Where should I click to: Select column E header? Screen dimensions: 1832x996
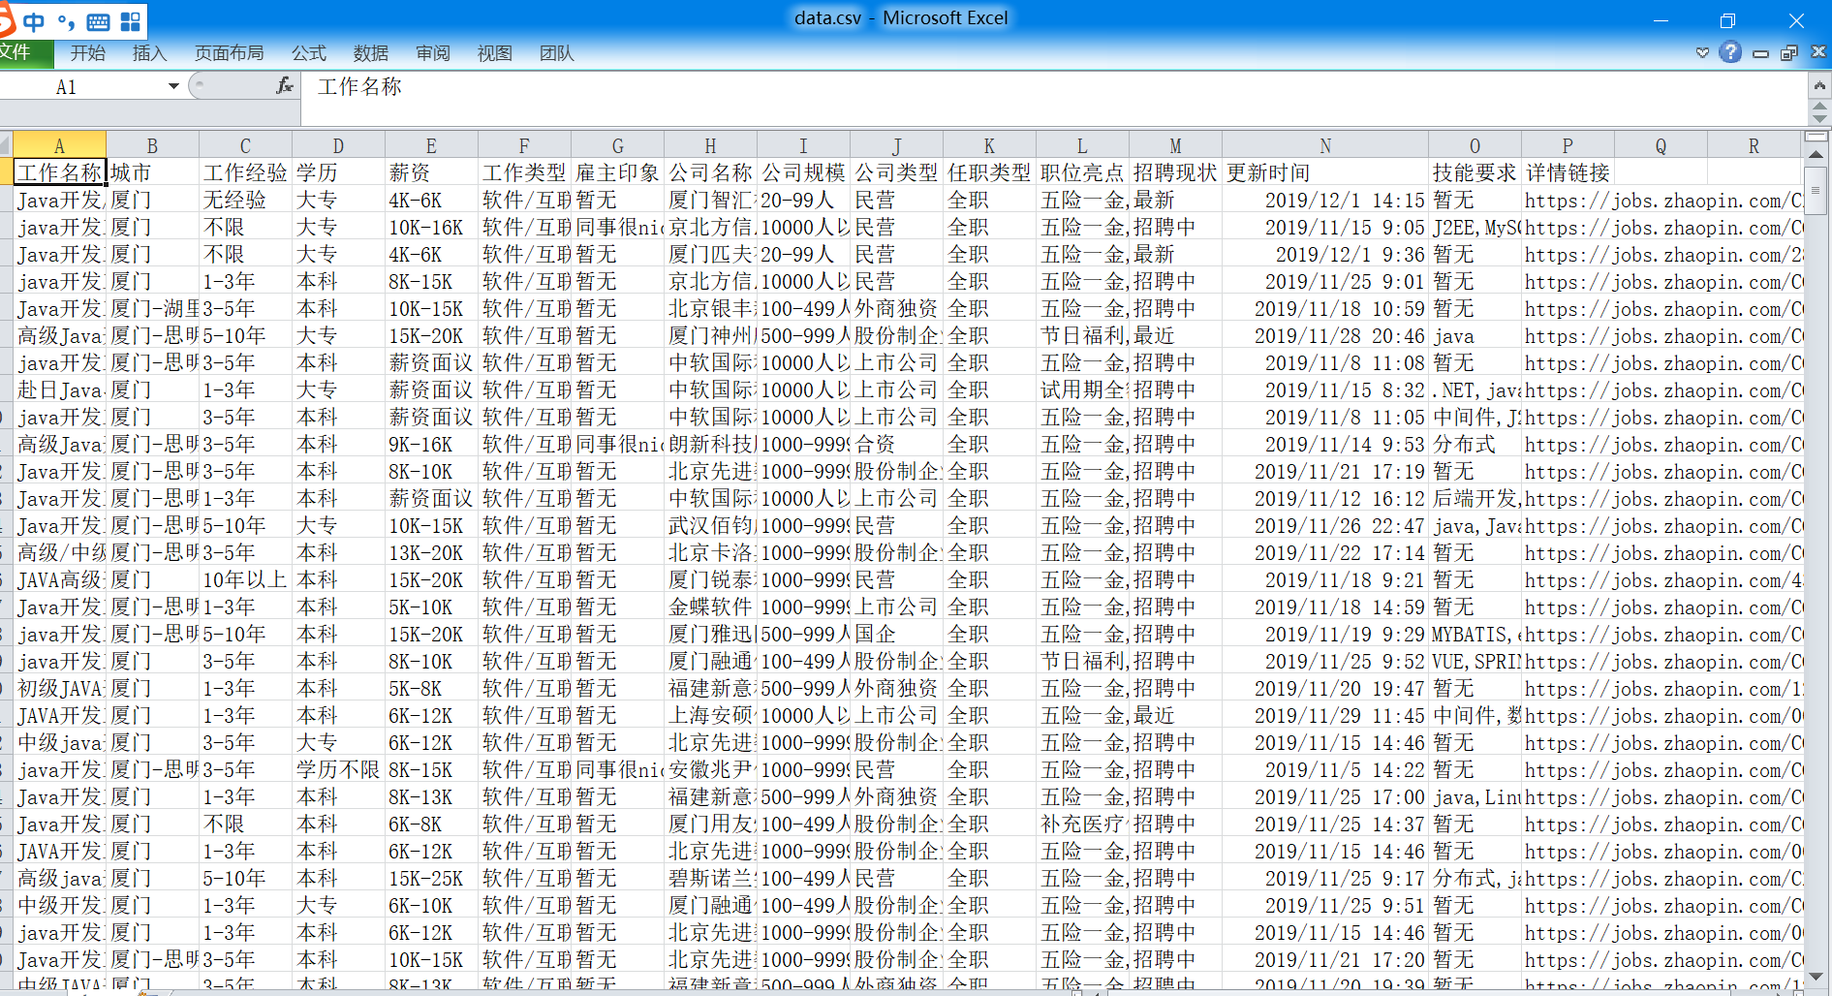[x=431, y=145]
